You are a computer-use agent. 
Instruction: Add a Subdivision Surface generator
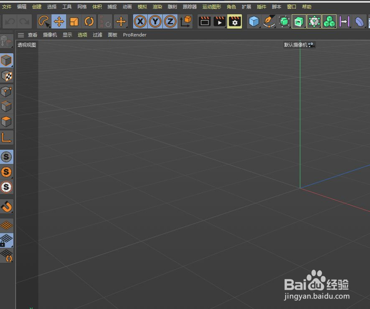284,21
